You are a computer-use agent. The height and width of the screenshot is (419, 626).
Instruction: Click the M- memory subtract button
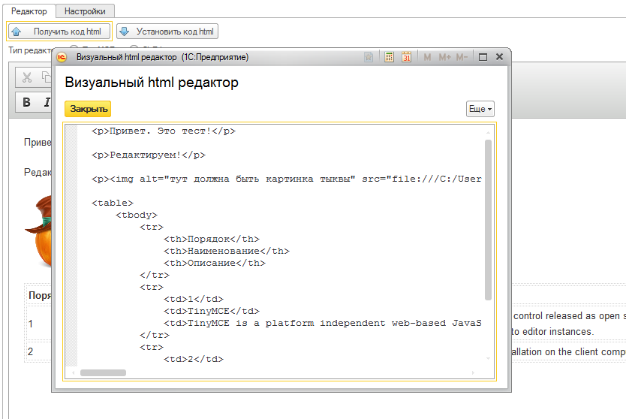[x=462, y=57]
